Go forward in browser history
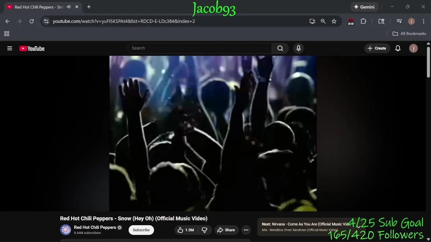Screen dimensions: 431x242 point(20,21)
